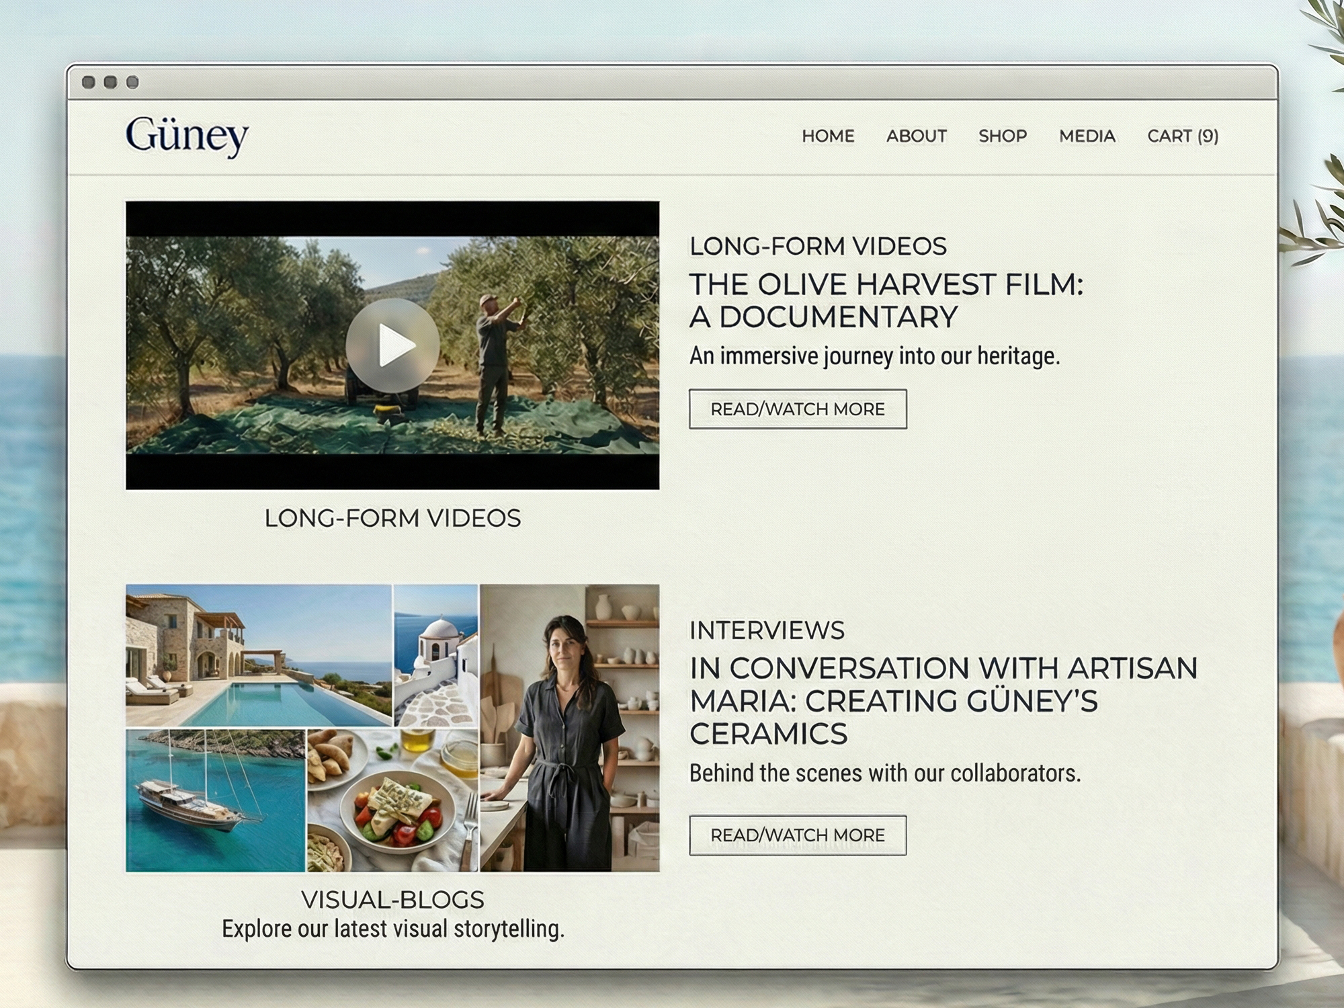The width and height of the screenshot is (1344, 1008).
Task: Click the third window control dot
Action: tap(132, 83)
